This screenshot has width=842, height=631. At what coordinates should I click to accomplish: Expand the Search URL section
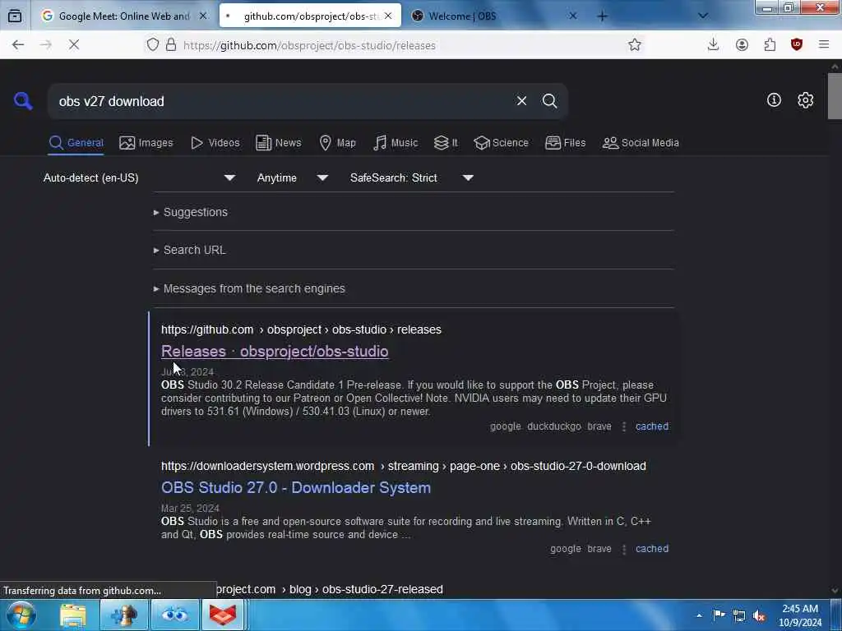[x=190, y=250]
